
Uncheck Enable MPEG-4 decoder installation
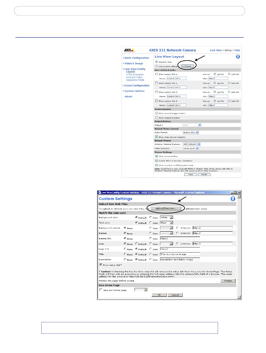pyautogui.click(x=156, y=161)
